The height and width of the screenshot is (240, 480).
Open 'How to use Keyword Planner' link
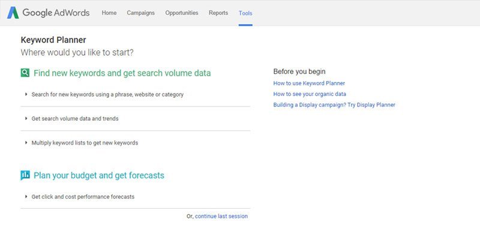pos(309,83)
